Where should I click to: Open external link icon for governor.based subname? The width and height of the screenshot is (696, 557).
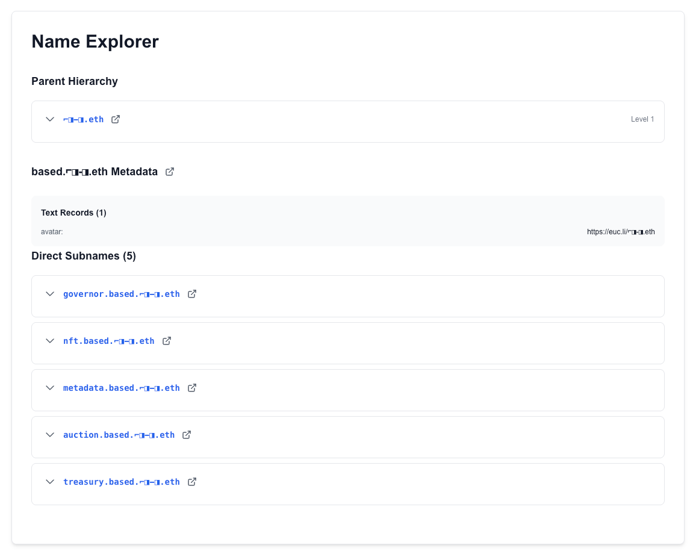pos(192,294)
